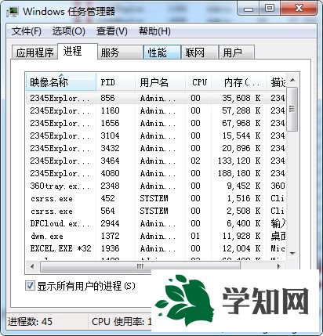Minimize the Task Manager window
Viewport: 323px width, 336px height.
(249, 9)
